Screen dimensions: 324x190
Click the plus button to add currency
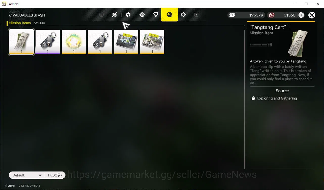tap(301, 15)
